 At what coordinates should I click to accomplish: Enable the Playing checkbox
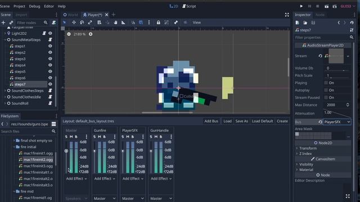(326, 82)
